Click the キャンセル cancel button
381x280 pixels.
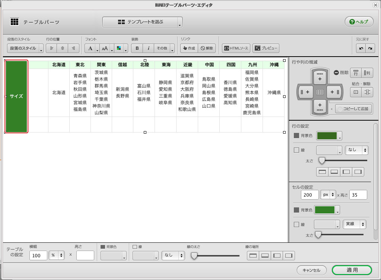(x=311, y=270)
